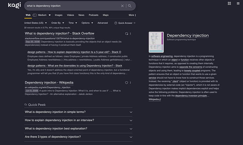
Task: Click the Advanced search link
Action: click(x=103, y=23)
